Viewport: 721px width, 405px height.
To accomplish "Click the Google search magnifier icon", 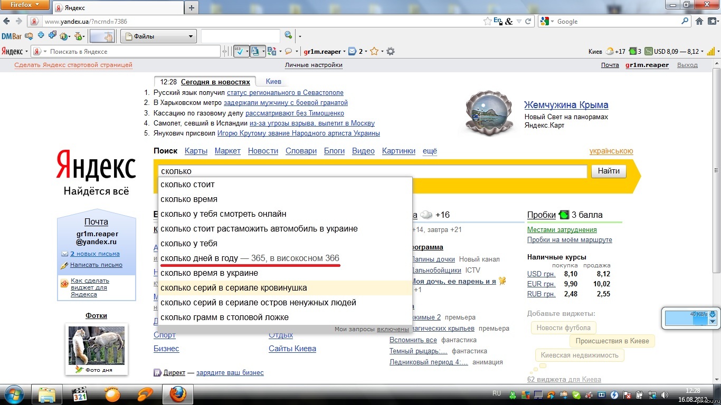I will click(x=685, y=22).
